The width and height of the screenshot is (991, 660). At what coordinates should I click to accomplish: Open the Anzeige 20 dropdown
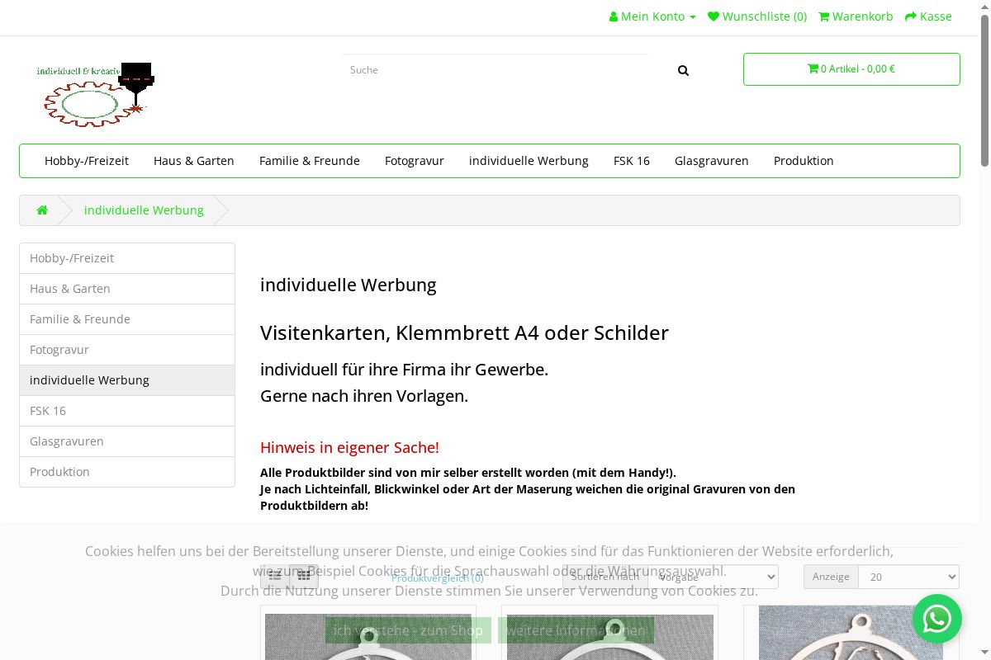909,577
